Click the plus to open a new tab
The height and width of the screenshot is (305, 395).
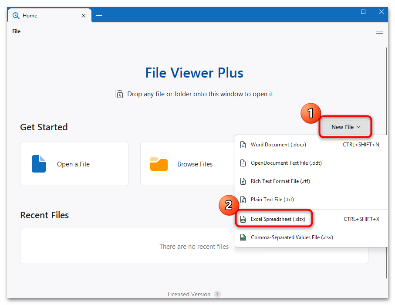99,15
